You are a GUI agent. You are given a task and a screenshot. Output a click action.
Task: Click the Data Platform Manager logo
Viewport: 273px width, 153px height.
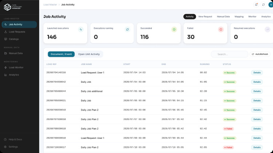(13, 7)
